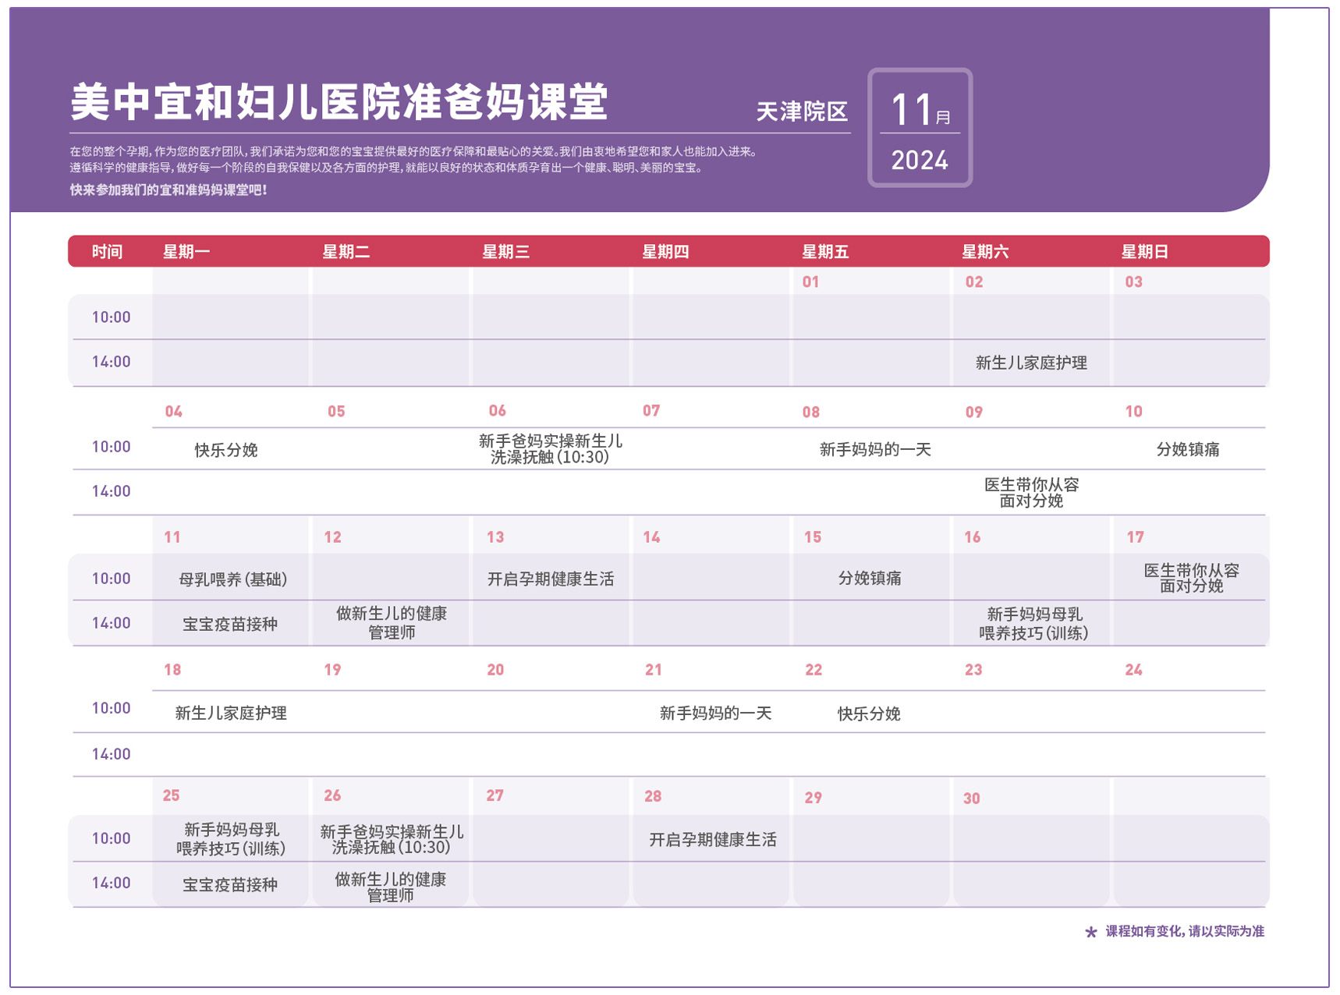Screen dimensions: 1340x995
Task: Click the date number 20
Action: coord(495,669)
